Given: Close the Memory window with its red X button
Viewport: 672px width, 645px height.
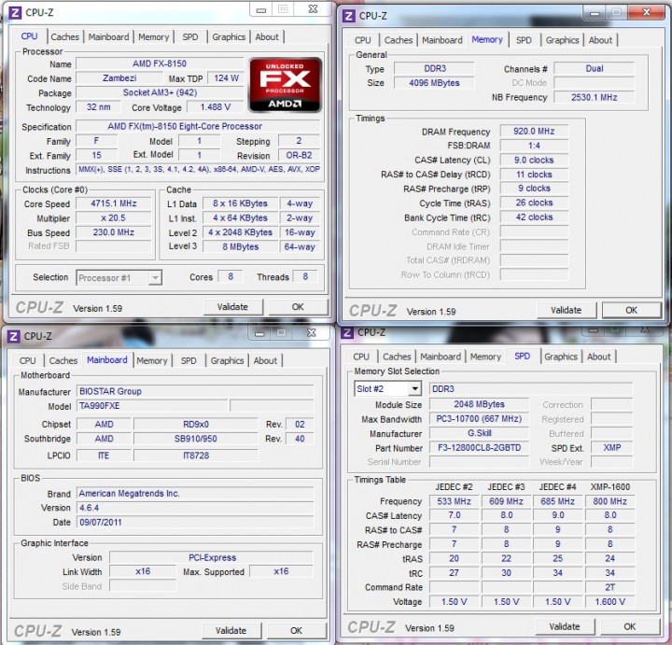Looking at the screenshot, I should click(646, 12).
